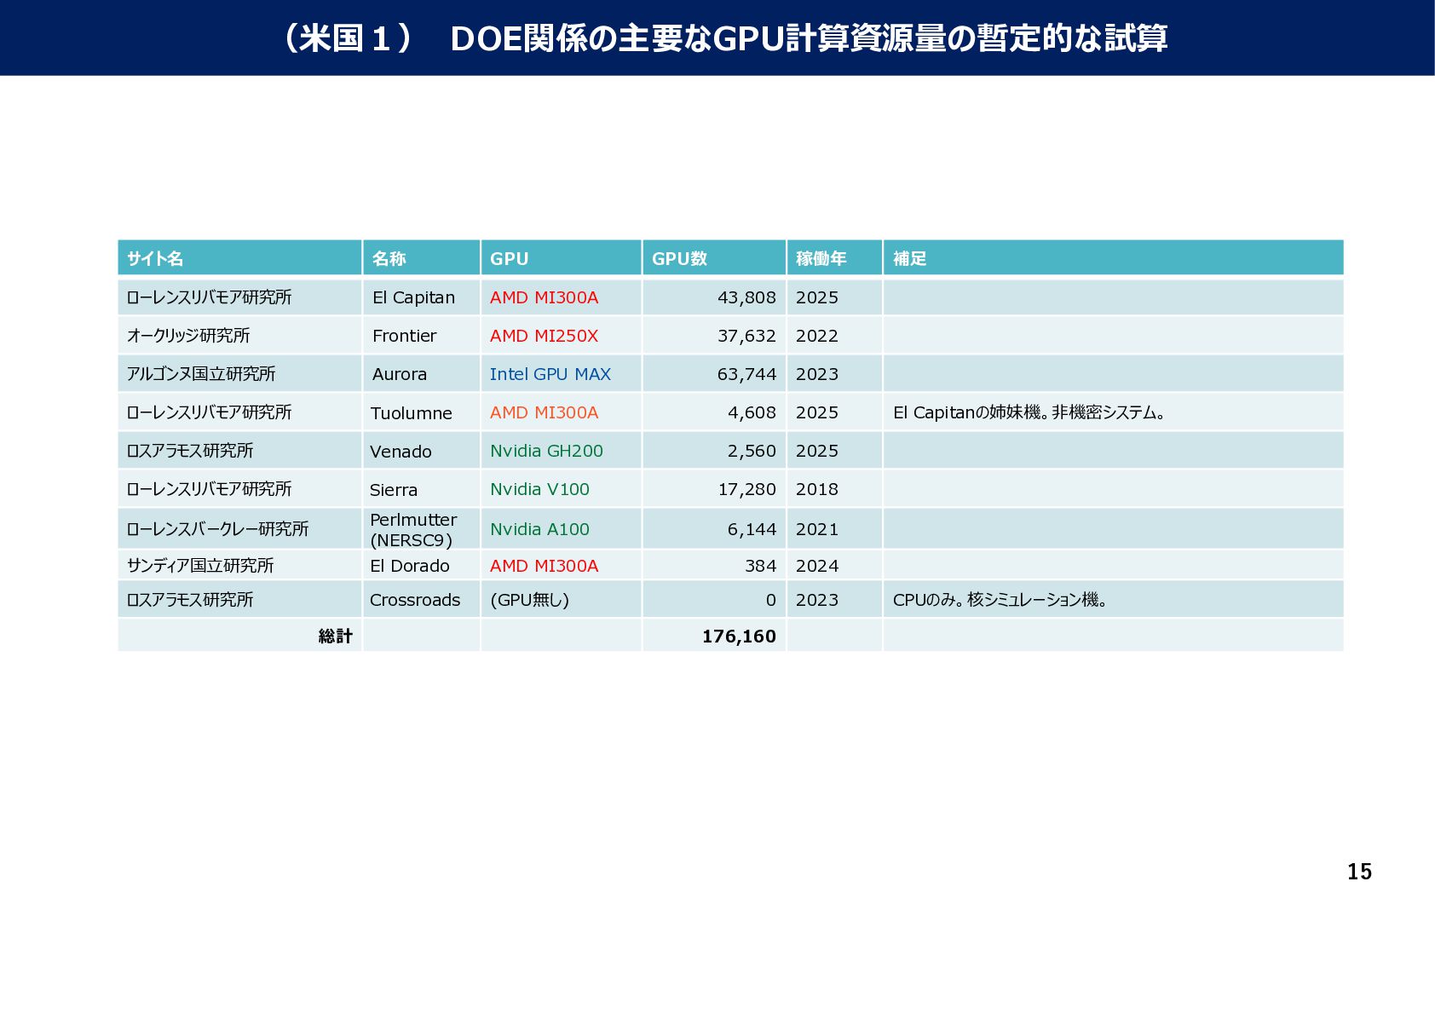Click the El Capitanの姉妹機 note
Image resolution: width=1435 pixels, height=1014 pixels.
[1029, 412]
